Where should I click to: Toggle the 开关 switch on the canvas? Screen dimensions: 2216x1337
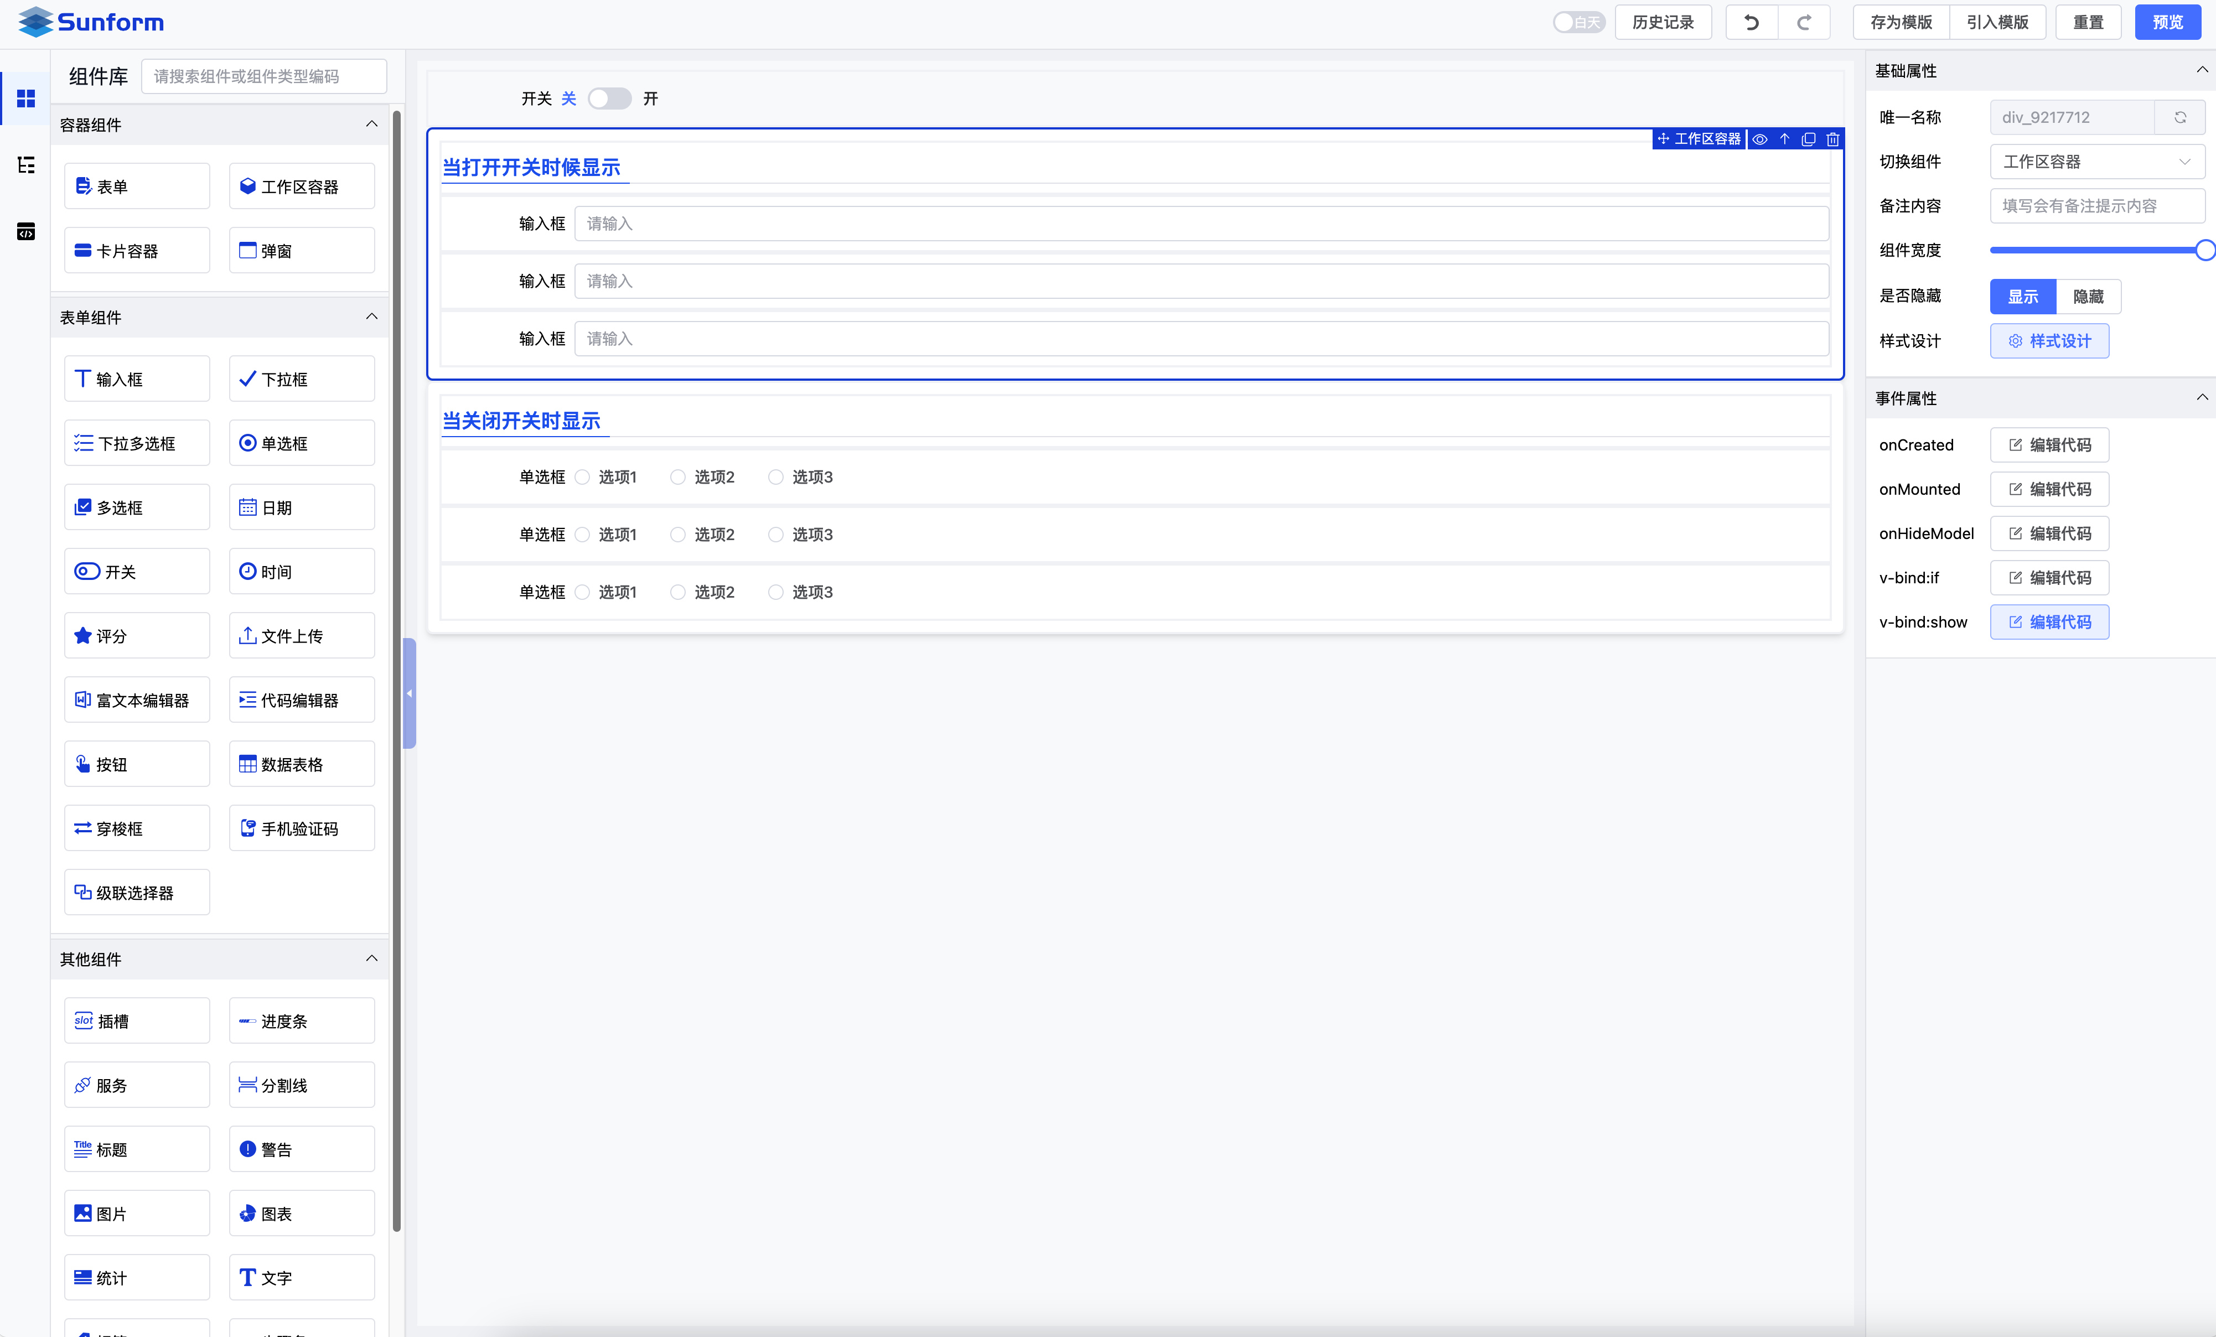click(x=610, y=98)
